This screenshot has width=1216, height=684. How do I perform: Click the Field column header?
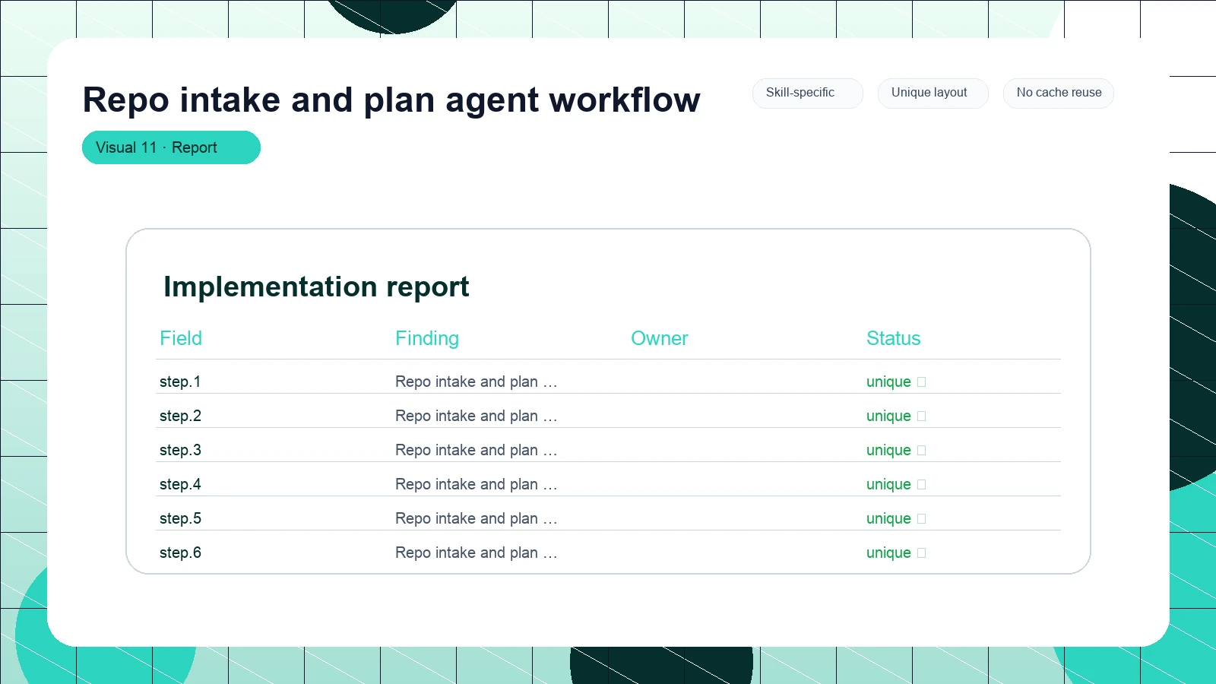pyautogui.click(x=181, y=338)
